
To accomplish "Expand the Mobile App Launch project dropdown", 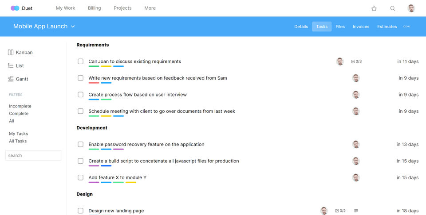I will click(73, 27).
